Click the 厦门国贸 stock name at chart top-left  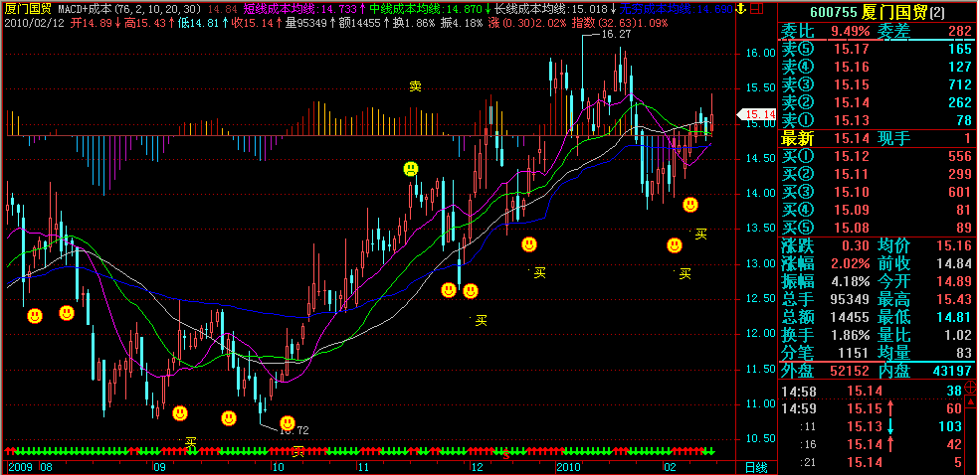(28, 9)
